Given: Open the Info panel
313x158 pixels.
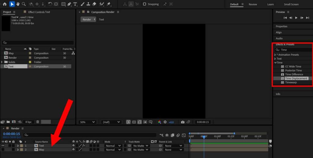Looking at the screenshot, I should (x=278, y=94).
